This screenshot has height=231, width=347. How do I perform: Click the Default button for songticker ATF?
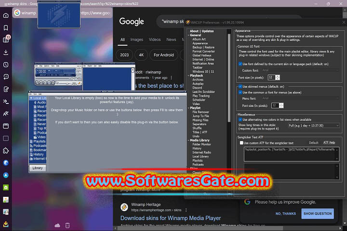(x=314, y=143)
